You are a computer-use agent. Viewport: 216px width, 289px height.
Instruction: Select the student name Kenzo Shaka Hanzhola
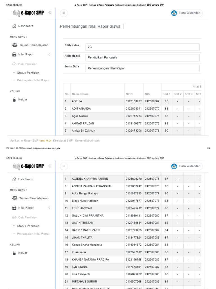[87, 245]
